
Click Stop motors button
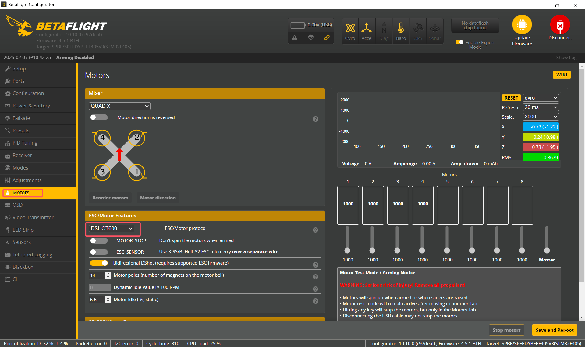click(x=506, y=330)
